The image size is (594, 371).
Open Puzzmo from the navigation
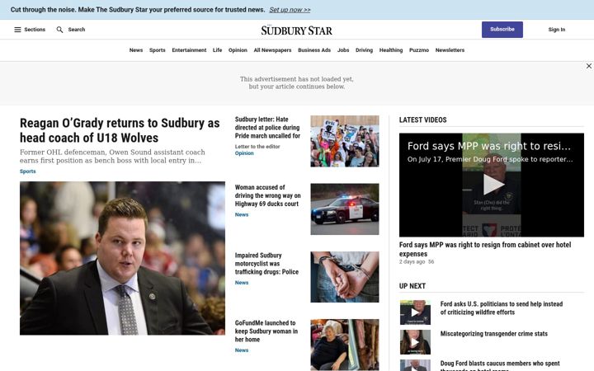click(419, 50)
